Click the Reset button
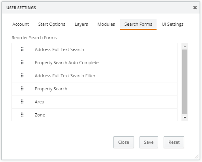Viewport: 202px width, 162px height. coord(174,142)
